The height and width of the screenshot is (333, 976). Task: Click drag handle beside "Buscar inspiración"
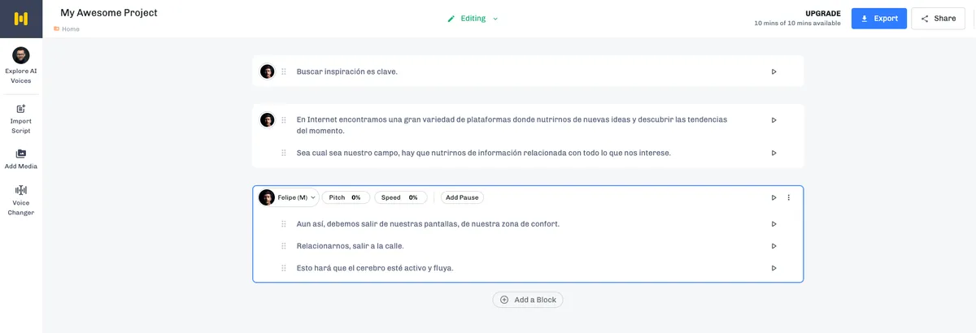pos(284,71)
